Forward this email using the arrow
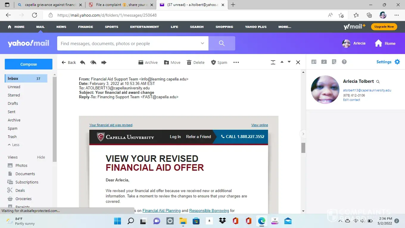405x228 pixels. pos(104,62)
